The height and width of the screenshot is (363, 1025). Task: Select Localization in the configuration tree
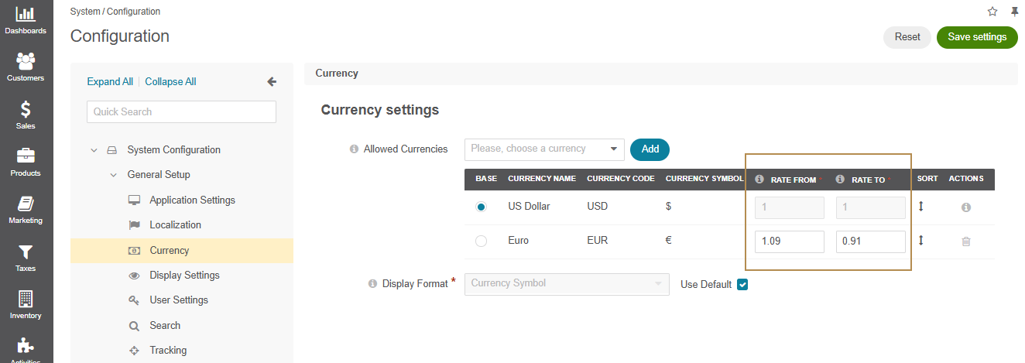coord(175,225)
